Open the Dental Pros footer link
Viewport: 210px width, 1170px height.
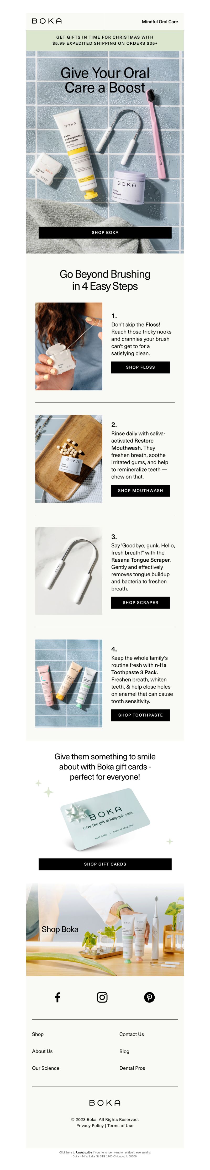pos(132,1068)
